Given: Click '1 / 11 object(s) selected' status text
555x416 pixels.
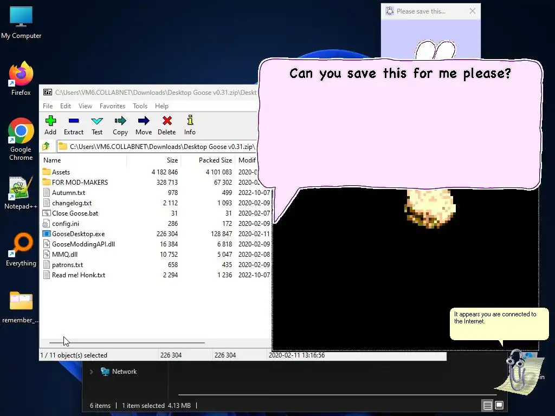Looking at the screenshot, I should [x=74, y=355].
